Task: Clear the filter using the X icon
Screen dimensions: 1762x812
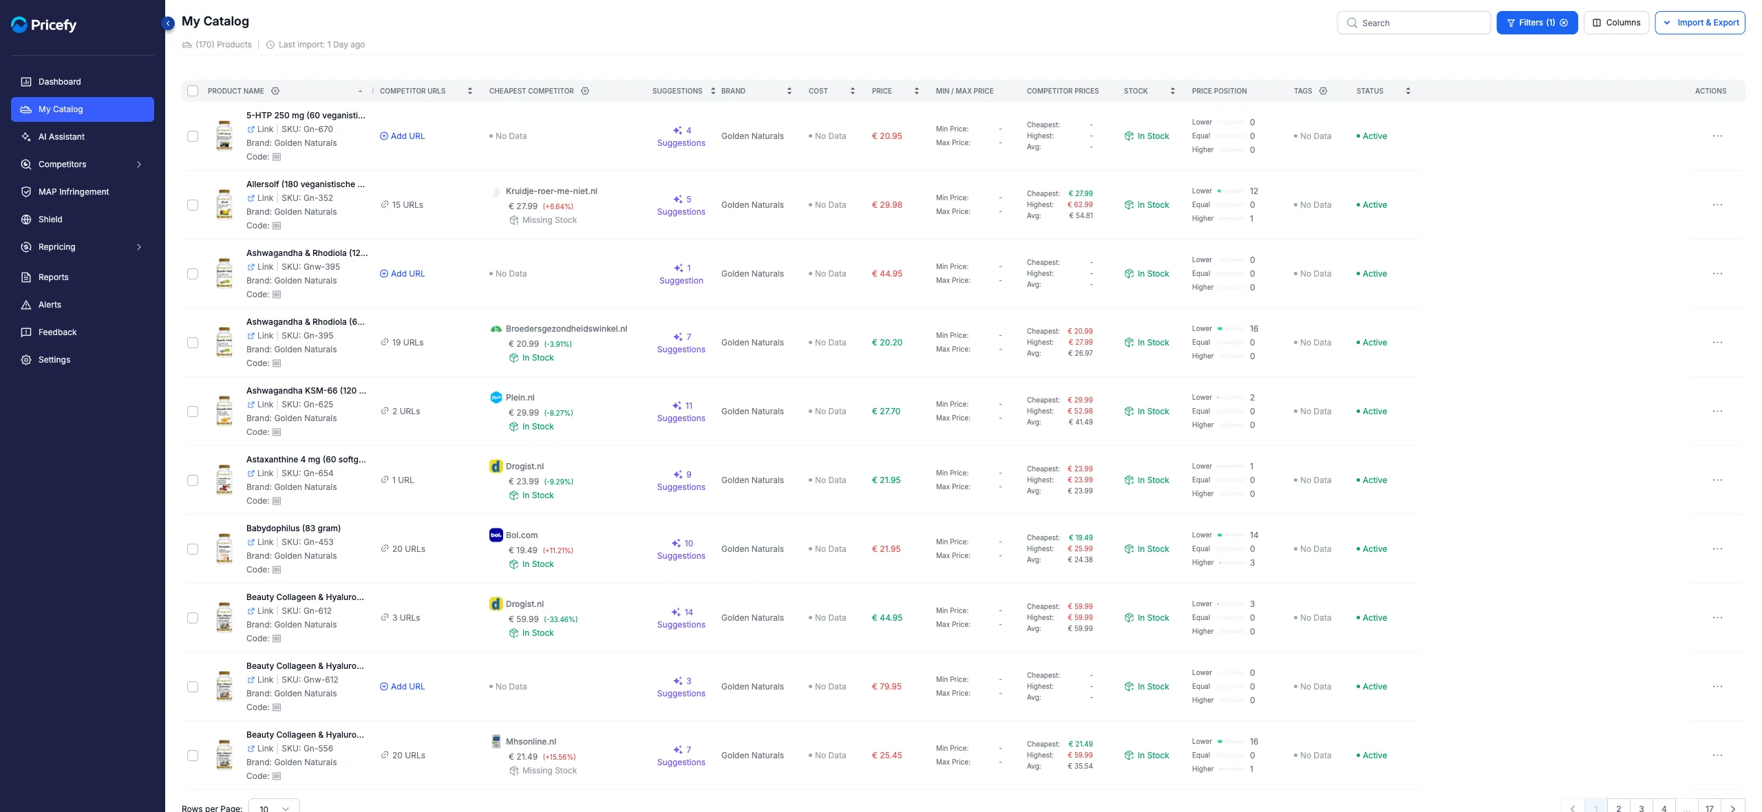Action: coord(1564,23)
